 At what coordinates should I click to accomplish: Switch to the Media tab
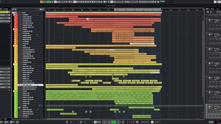[212, 9]
